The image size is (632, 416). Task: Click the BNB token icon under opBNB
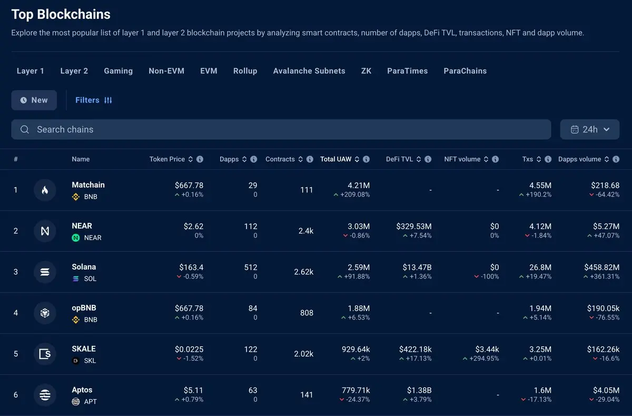[76, 320]
